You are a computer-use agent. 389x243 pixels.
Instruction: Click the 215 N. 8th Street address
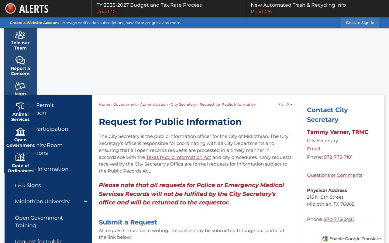click(325, 197)
